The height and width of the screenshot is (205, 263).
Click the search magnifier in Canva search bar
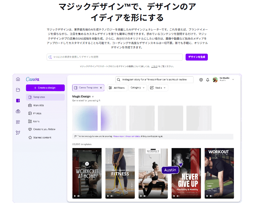point(119,80)
